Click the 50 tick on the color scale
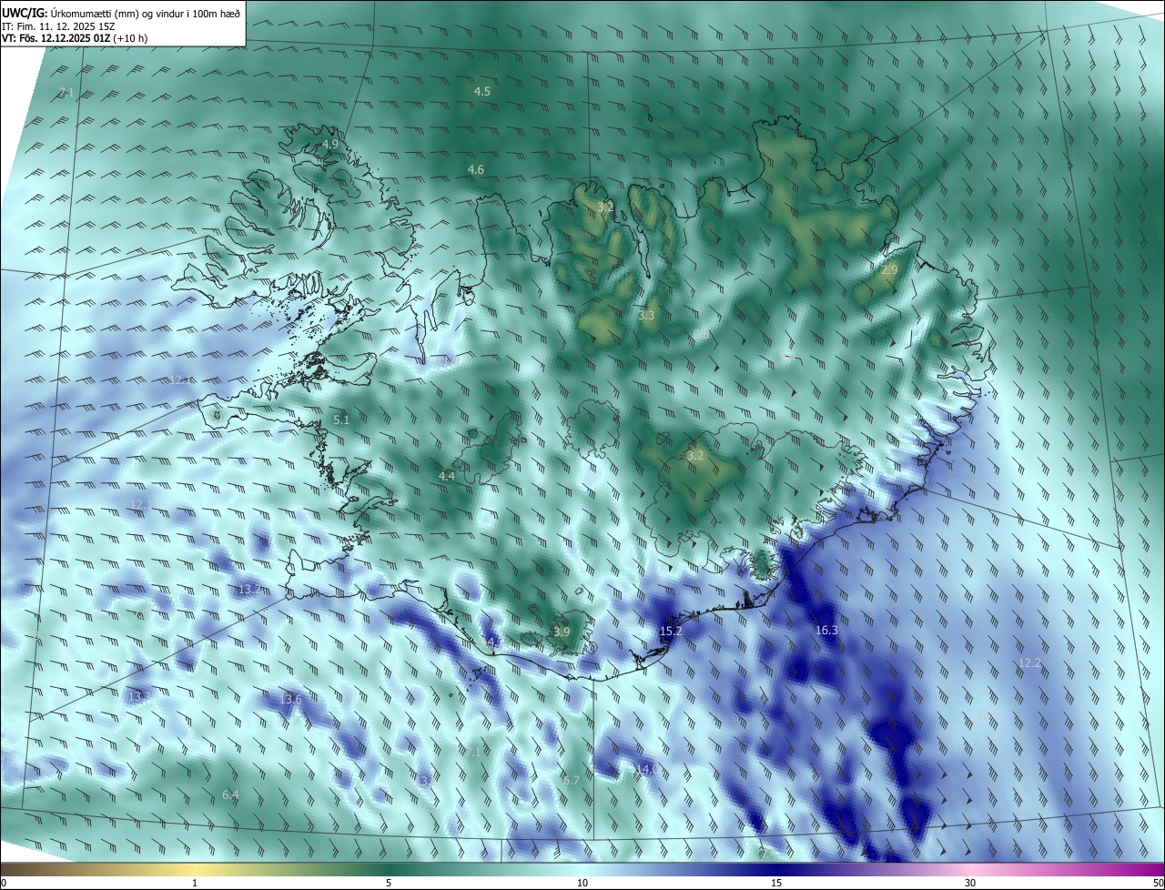Viewport: 1165px width, 890px height. pyautogui.click(x=1158, y=883)
